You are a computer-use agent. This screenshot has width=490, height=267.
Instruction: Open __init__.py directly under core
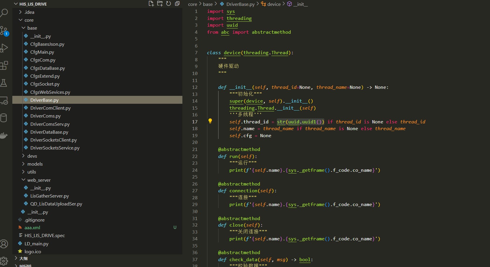tap(38, 212)
